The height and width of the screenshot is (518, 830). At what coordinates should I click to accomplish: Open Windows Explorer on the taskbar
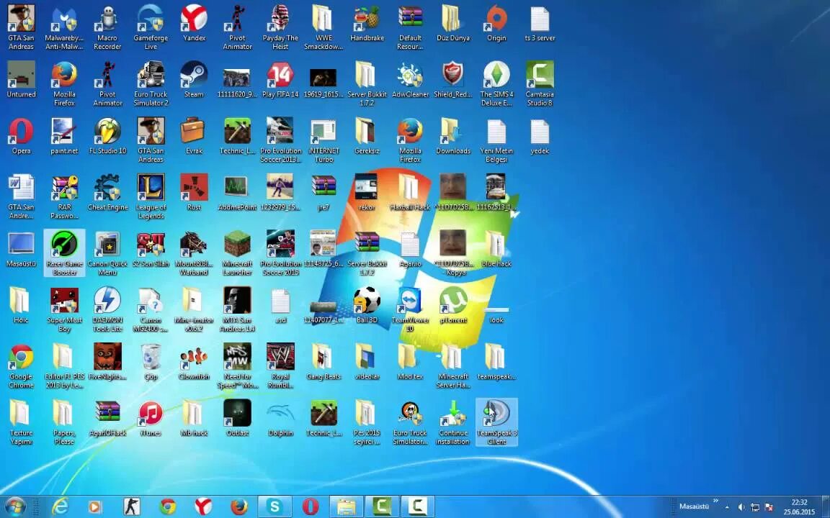[346, 506]
